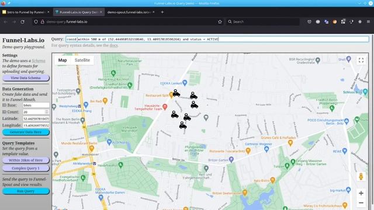The height and width of the screenshot is (210, 374).
Task: Click the Firefox search box
Action: point(262,22)
